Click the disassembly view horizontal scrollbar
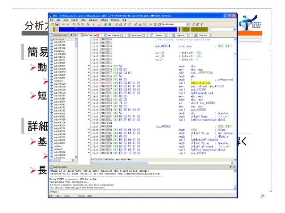The image size is (285, 213). (x=162, y=163)
